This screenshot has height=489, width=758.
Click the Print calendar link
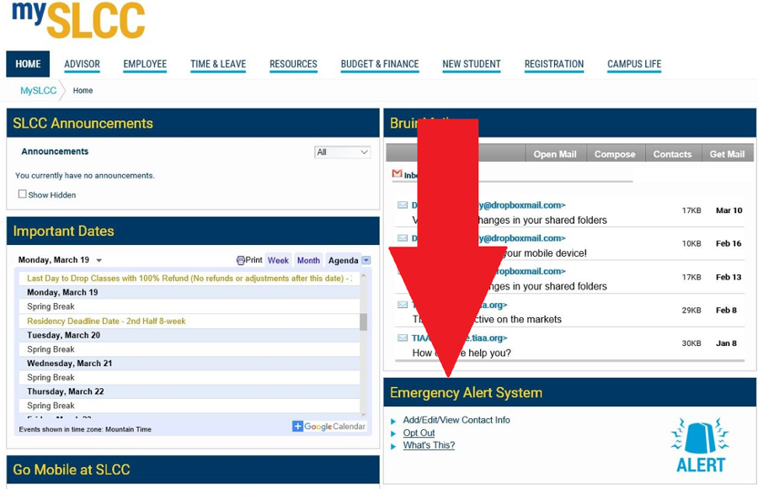tap(254, 260)
